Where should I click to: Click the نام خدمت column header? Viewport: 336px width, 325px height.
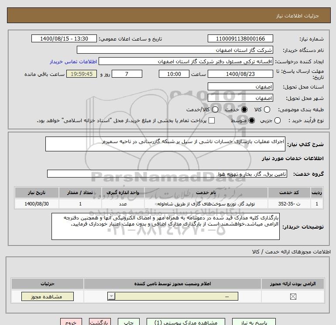[x=206, y=192]
